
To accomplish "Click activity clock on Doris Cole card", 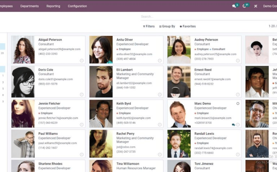I will [82, 95].
